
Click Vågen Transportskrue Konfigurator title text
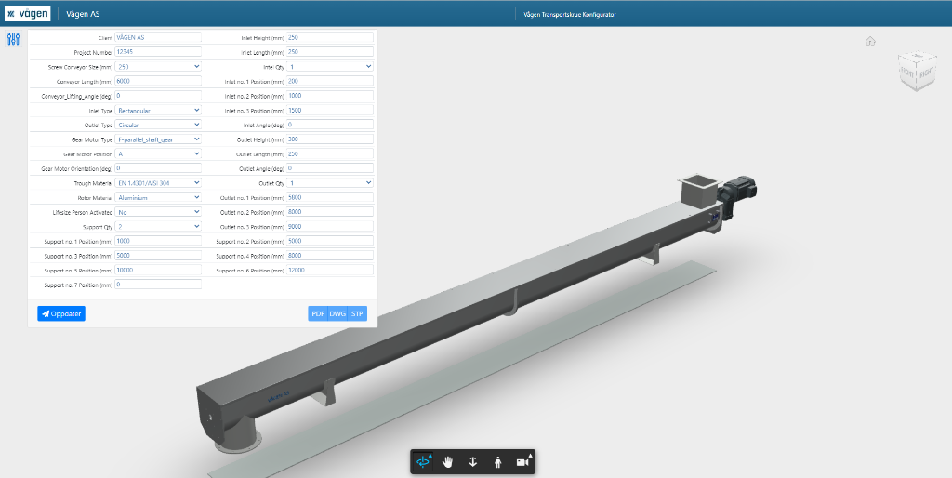tap(570, 14)
